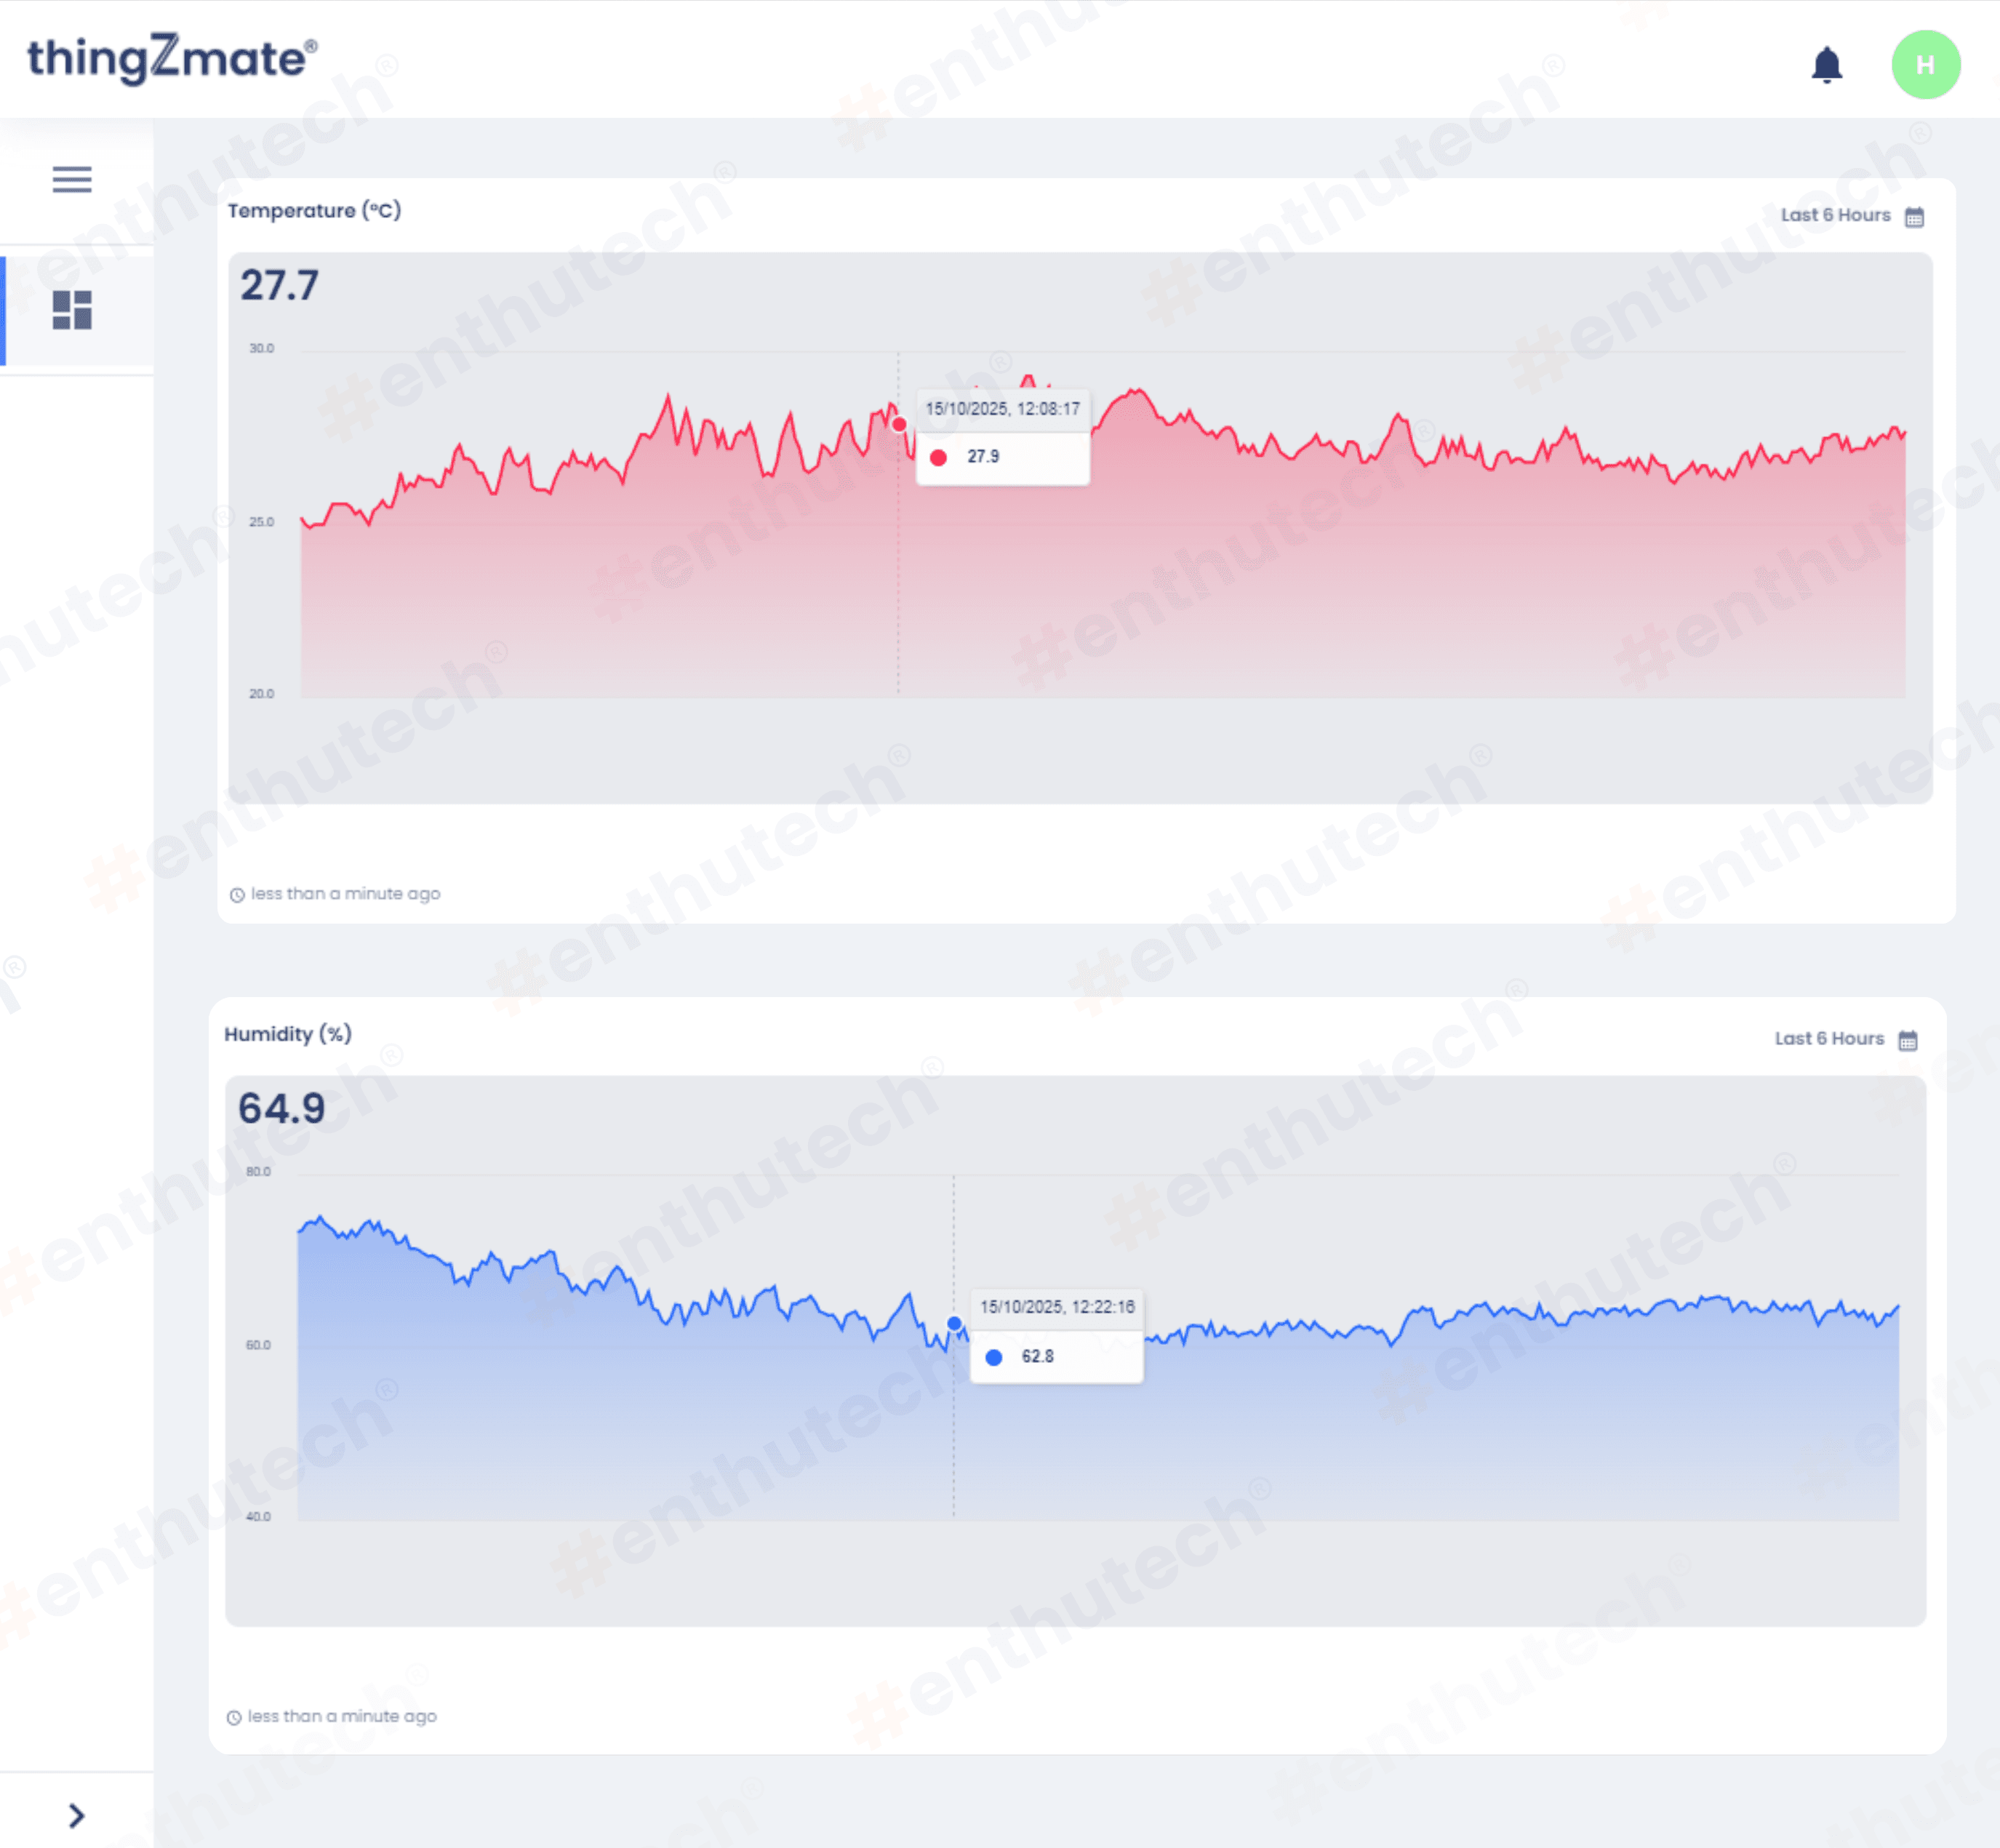Click calendar icon on Temperature card
Image resolution: width=2000 pixels, height=1848 pixels.
1914,217
